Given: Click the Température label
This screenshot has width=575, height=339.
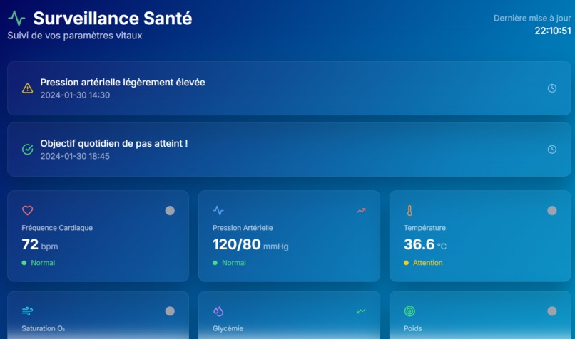Looking at the screenshot, I should (x=424, y=228).
